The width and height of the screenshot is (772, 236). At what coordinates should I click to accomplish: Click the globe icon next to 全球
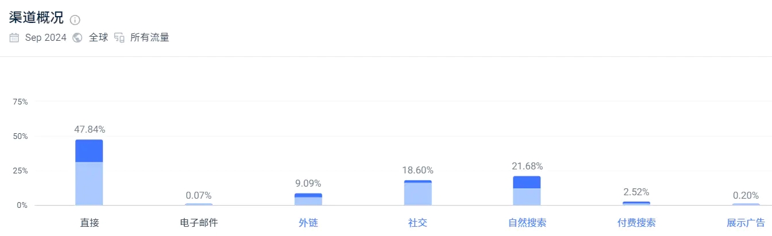click(78, 38)
